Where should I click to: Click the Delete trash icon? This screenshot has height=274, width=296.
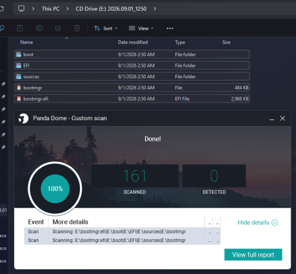[77, 28]
